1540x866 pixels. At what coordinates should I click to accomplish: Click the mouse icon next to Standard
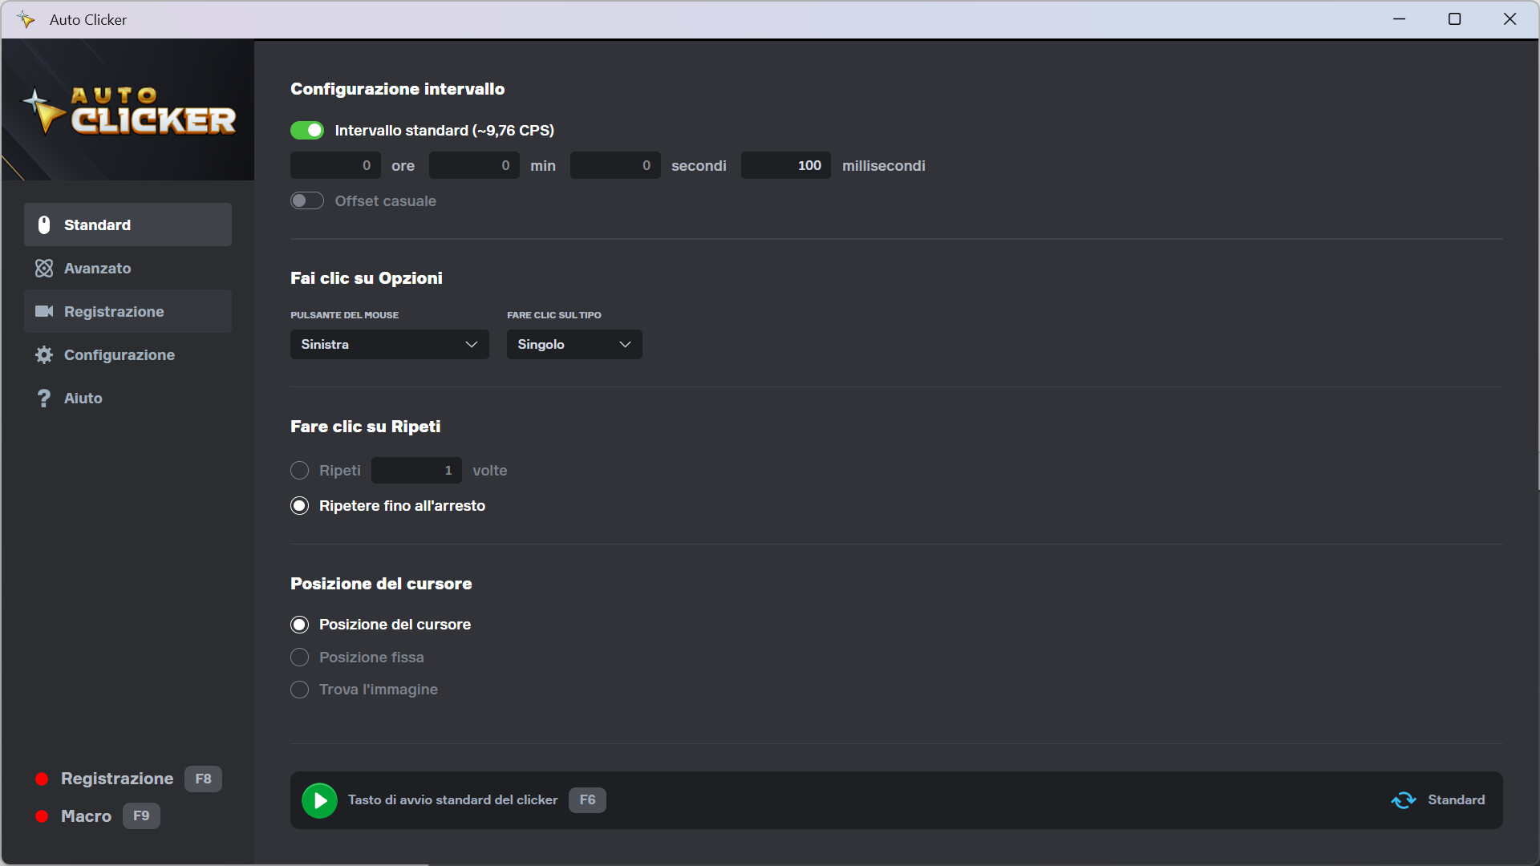point(44,225)
